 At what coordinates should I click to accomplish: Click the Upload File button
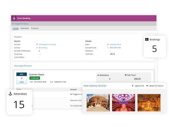pyautogui.click(x=138, y=86)
